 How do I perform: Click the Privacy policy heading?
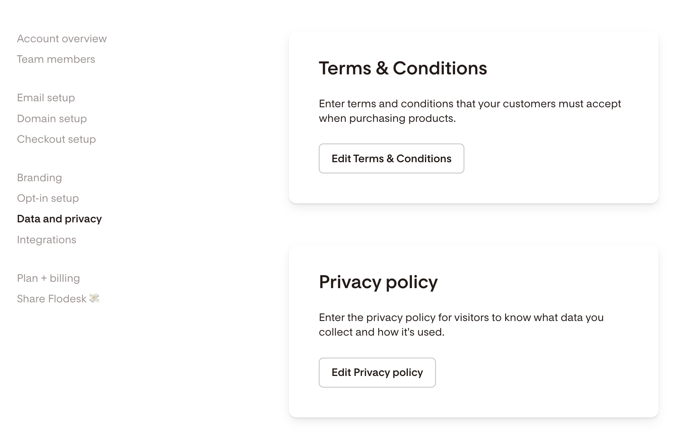pos(378,282)
